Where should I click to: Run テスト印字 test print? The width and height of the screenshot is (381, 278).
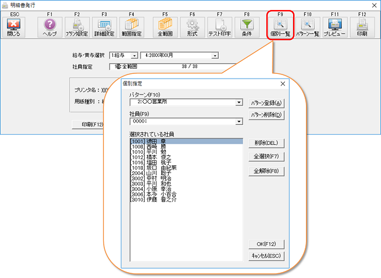click(x=220, y=26)
